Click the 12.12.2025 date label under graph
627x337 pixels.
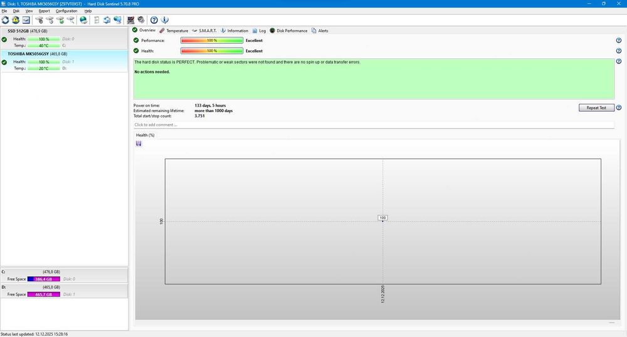382,294
